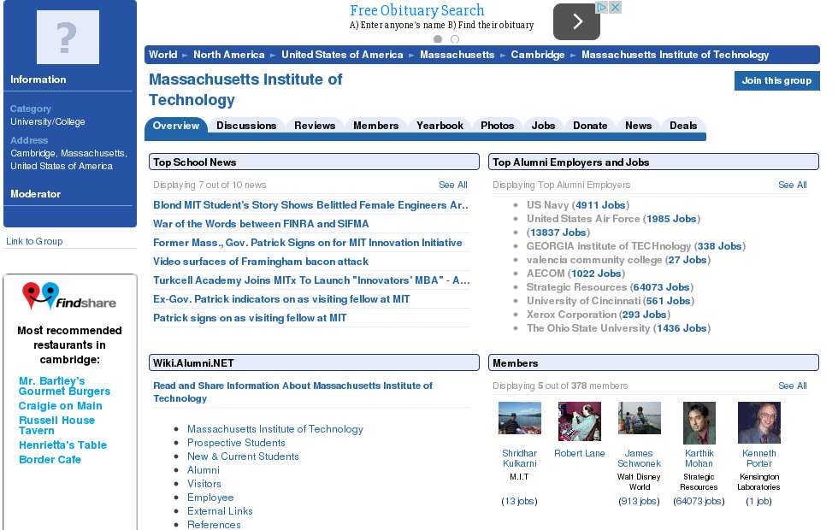Open the Discussions tab

click(246, 126)
